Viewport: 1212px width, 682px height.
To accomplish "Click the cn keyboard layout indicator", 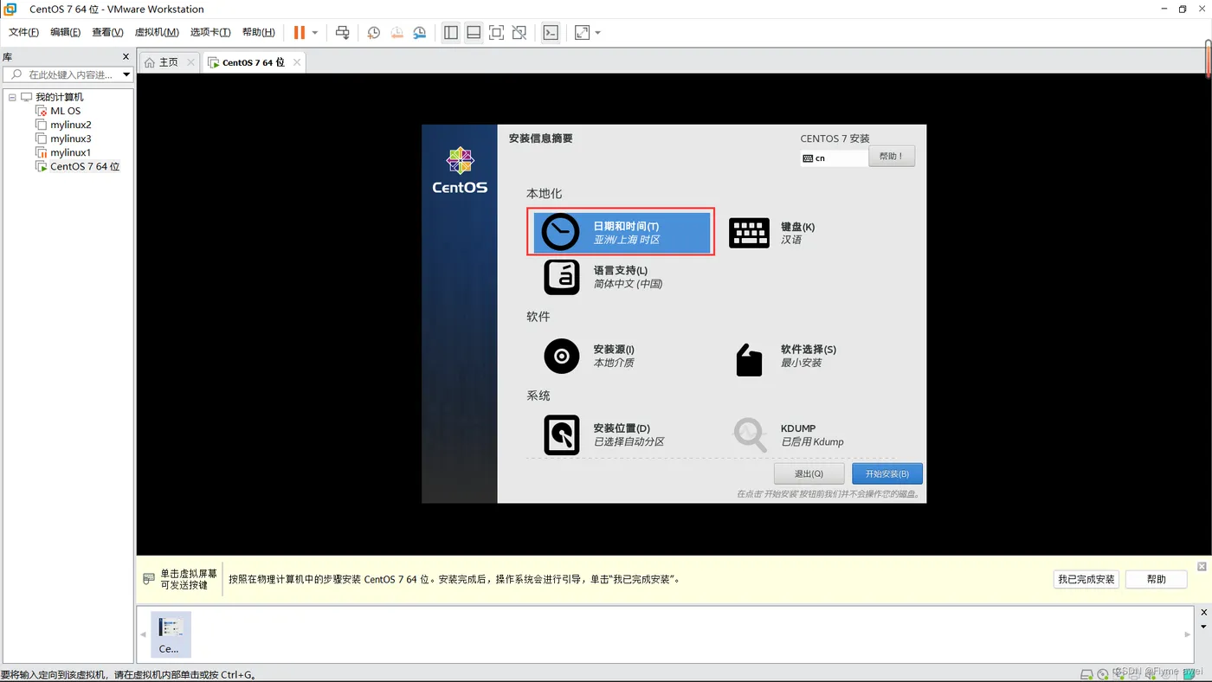I will coord(834,158).
